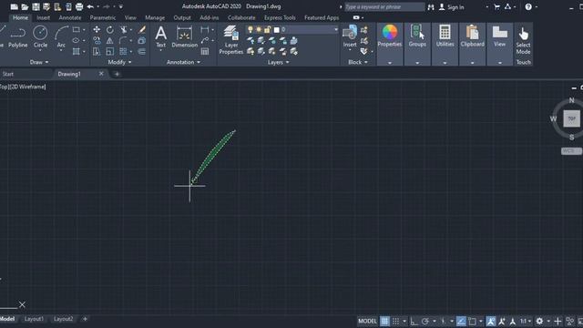This screenshot has height=328, width=583.
Task: Select the Arc tool
Action: [61, 37]
